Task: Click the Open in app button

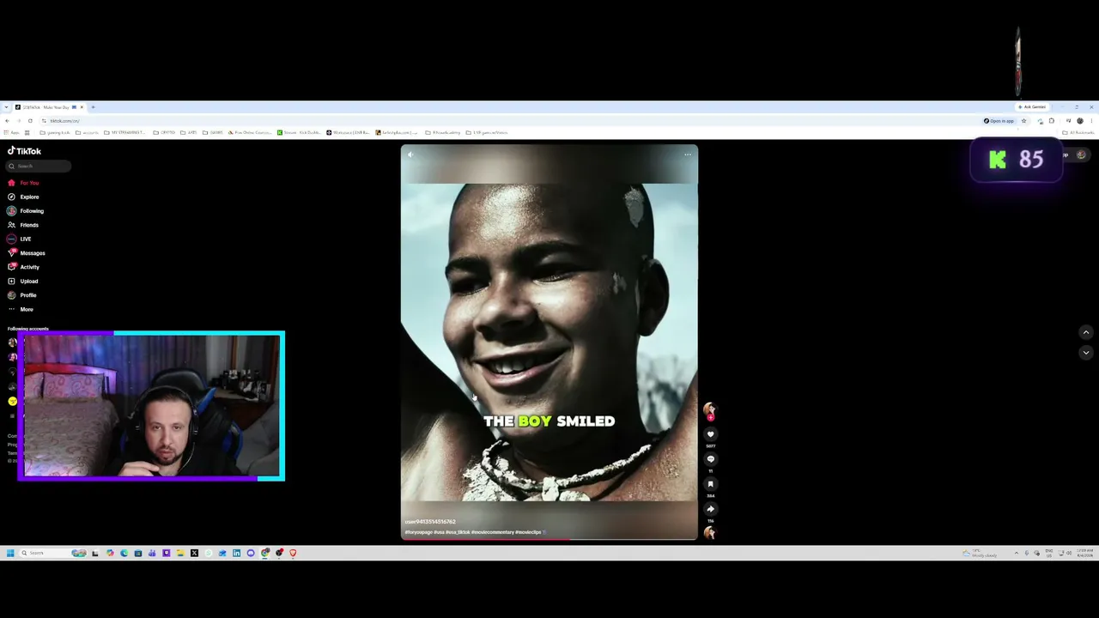Action: 999,121
